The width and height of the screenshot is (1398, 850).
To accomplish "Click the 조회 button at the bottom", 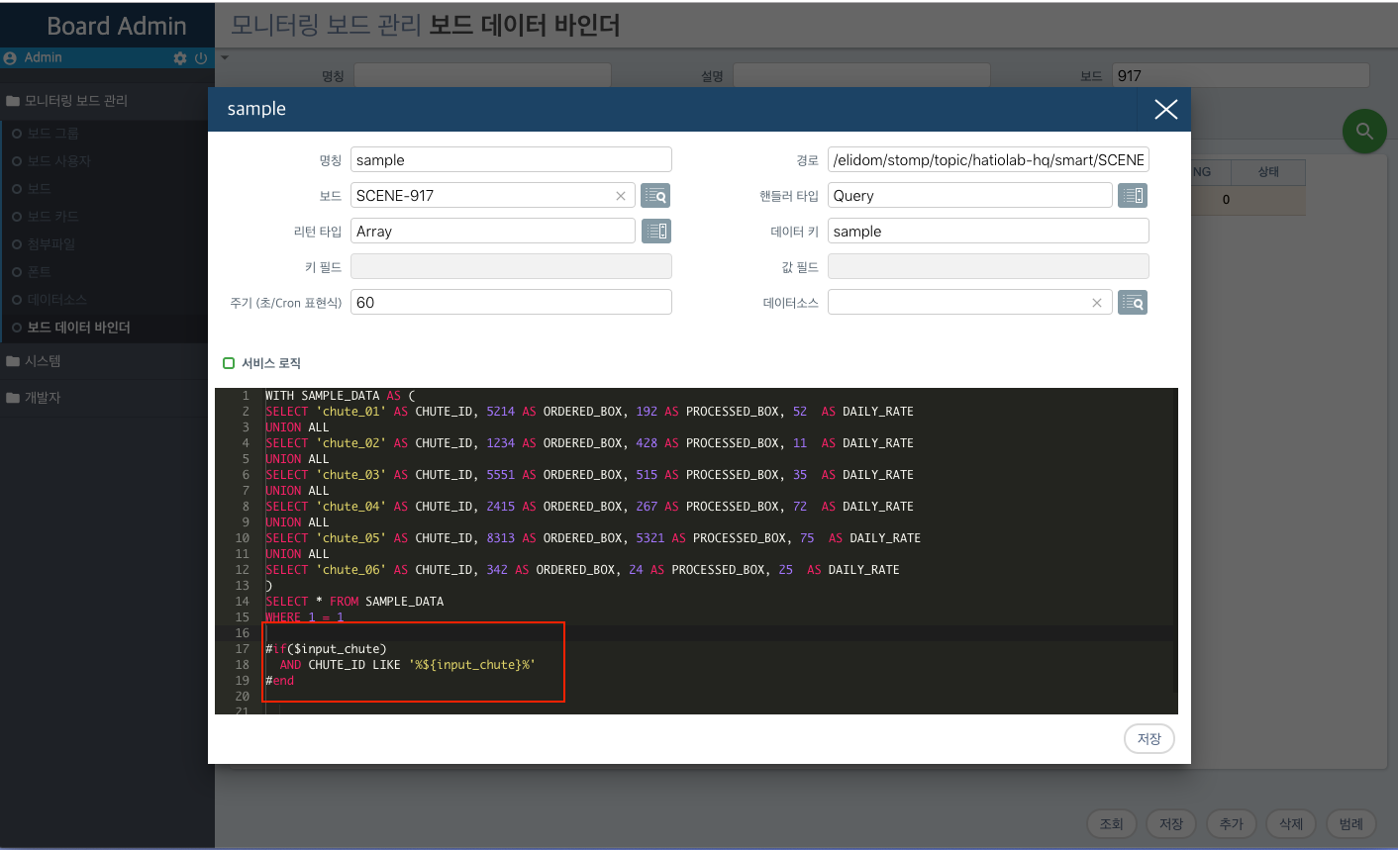I will tap(1112, 823).
